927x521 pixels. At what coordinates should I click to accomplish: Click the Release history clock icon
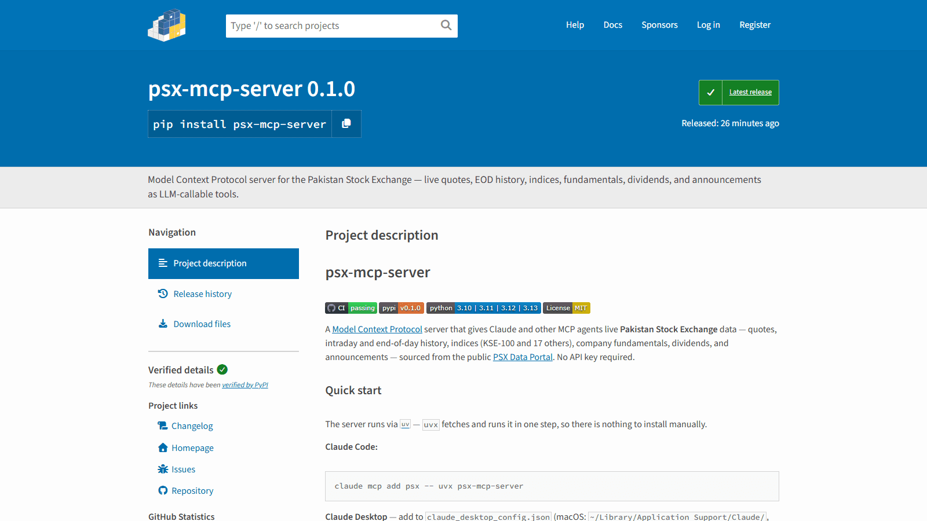tap(163, 293)
